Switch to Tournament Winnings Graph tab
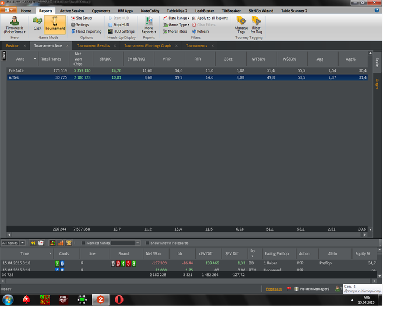Viewport: 408px width, 311px height. 147,46
